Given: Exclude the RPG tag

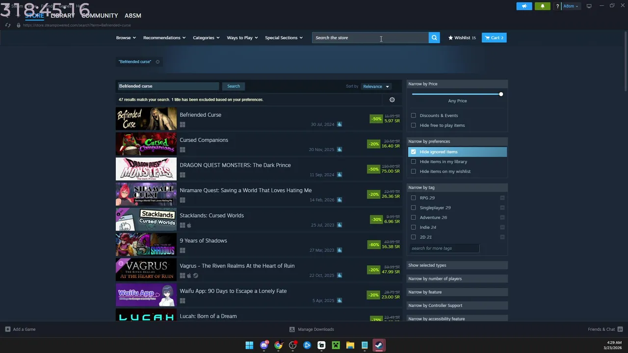Looking at the screenshot, I should pos(502,198).
